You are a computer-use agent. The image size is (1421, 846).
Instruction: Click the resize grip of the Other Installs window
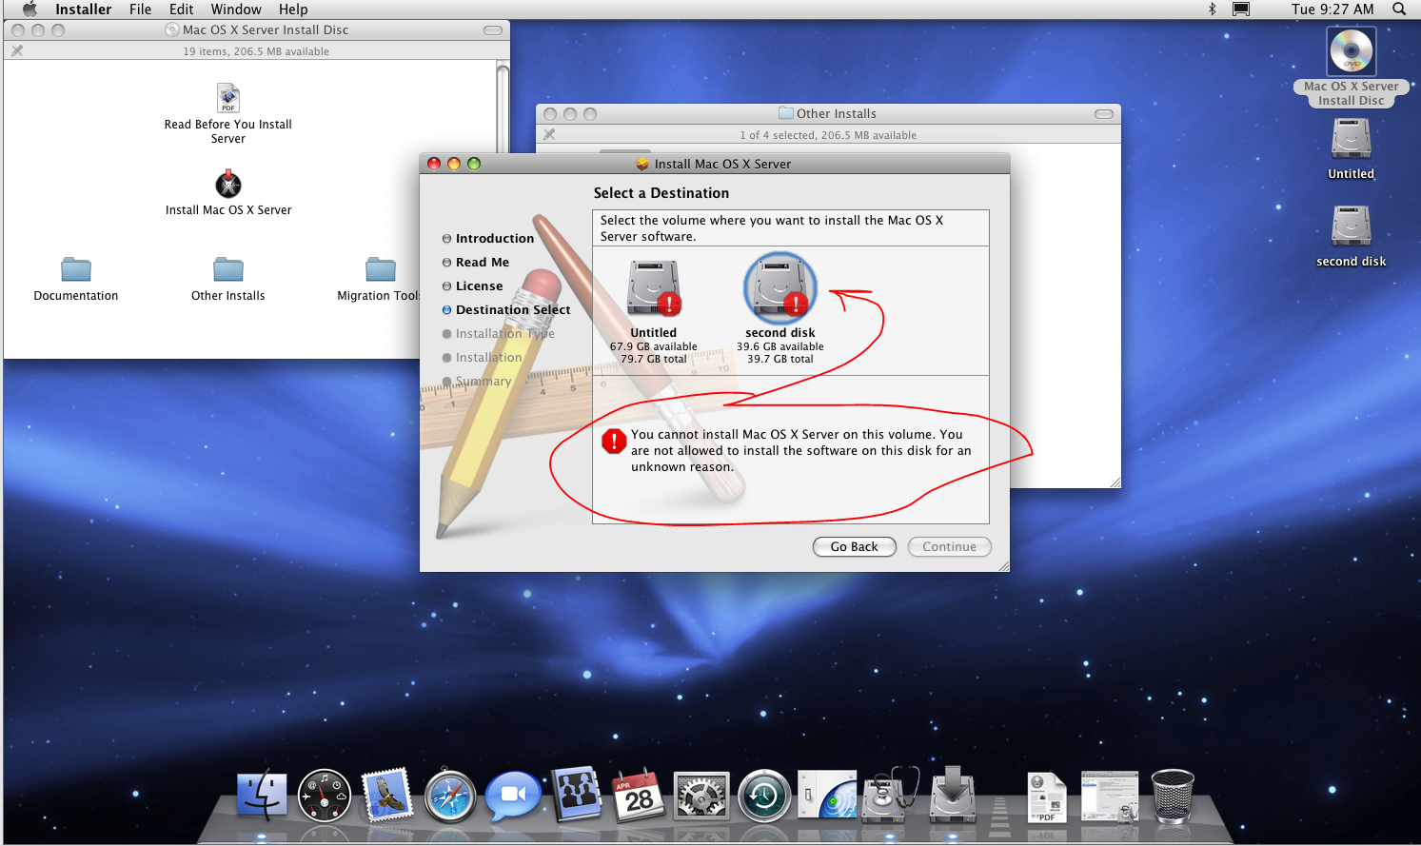1115,482
